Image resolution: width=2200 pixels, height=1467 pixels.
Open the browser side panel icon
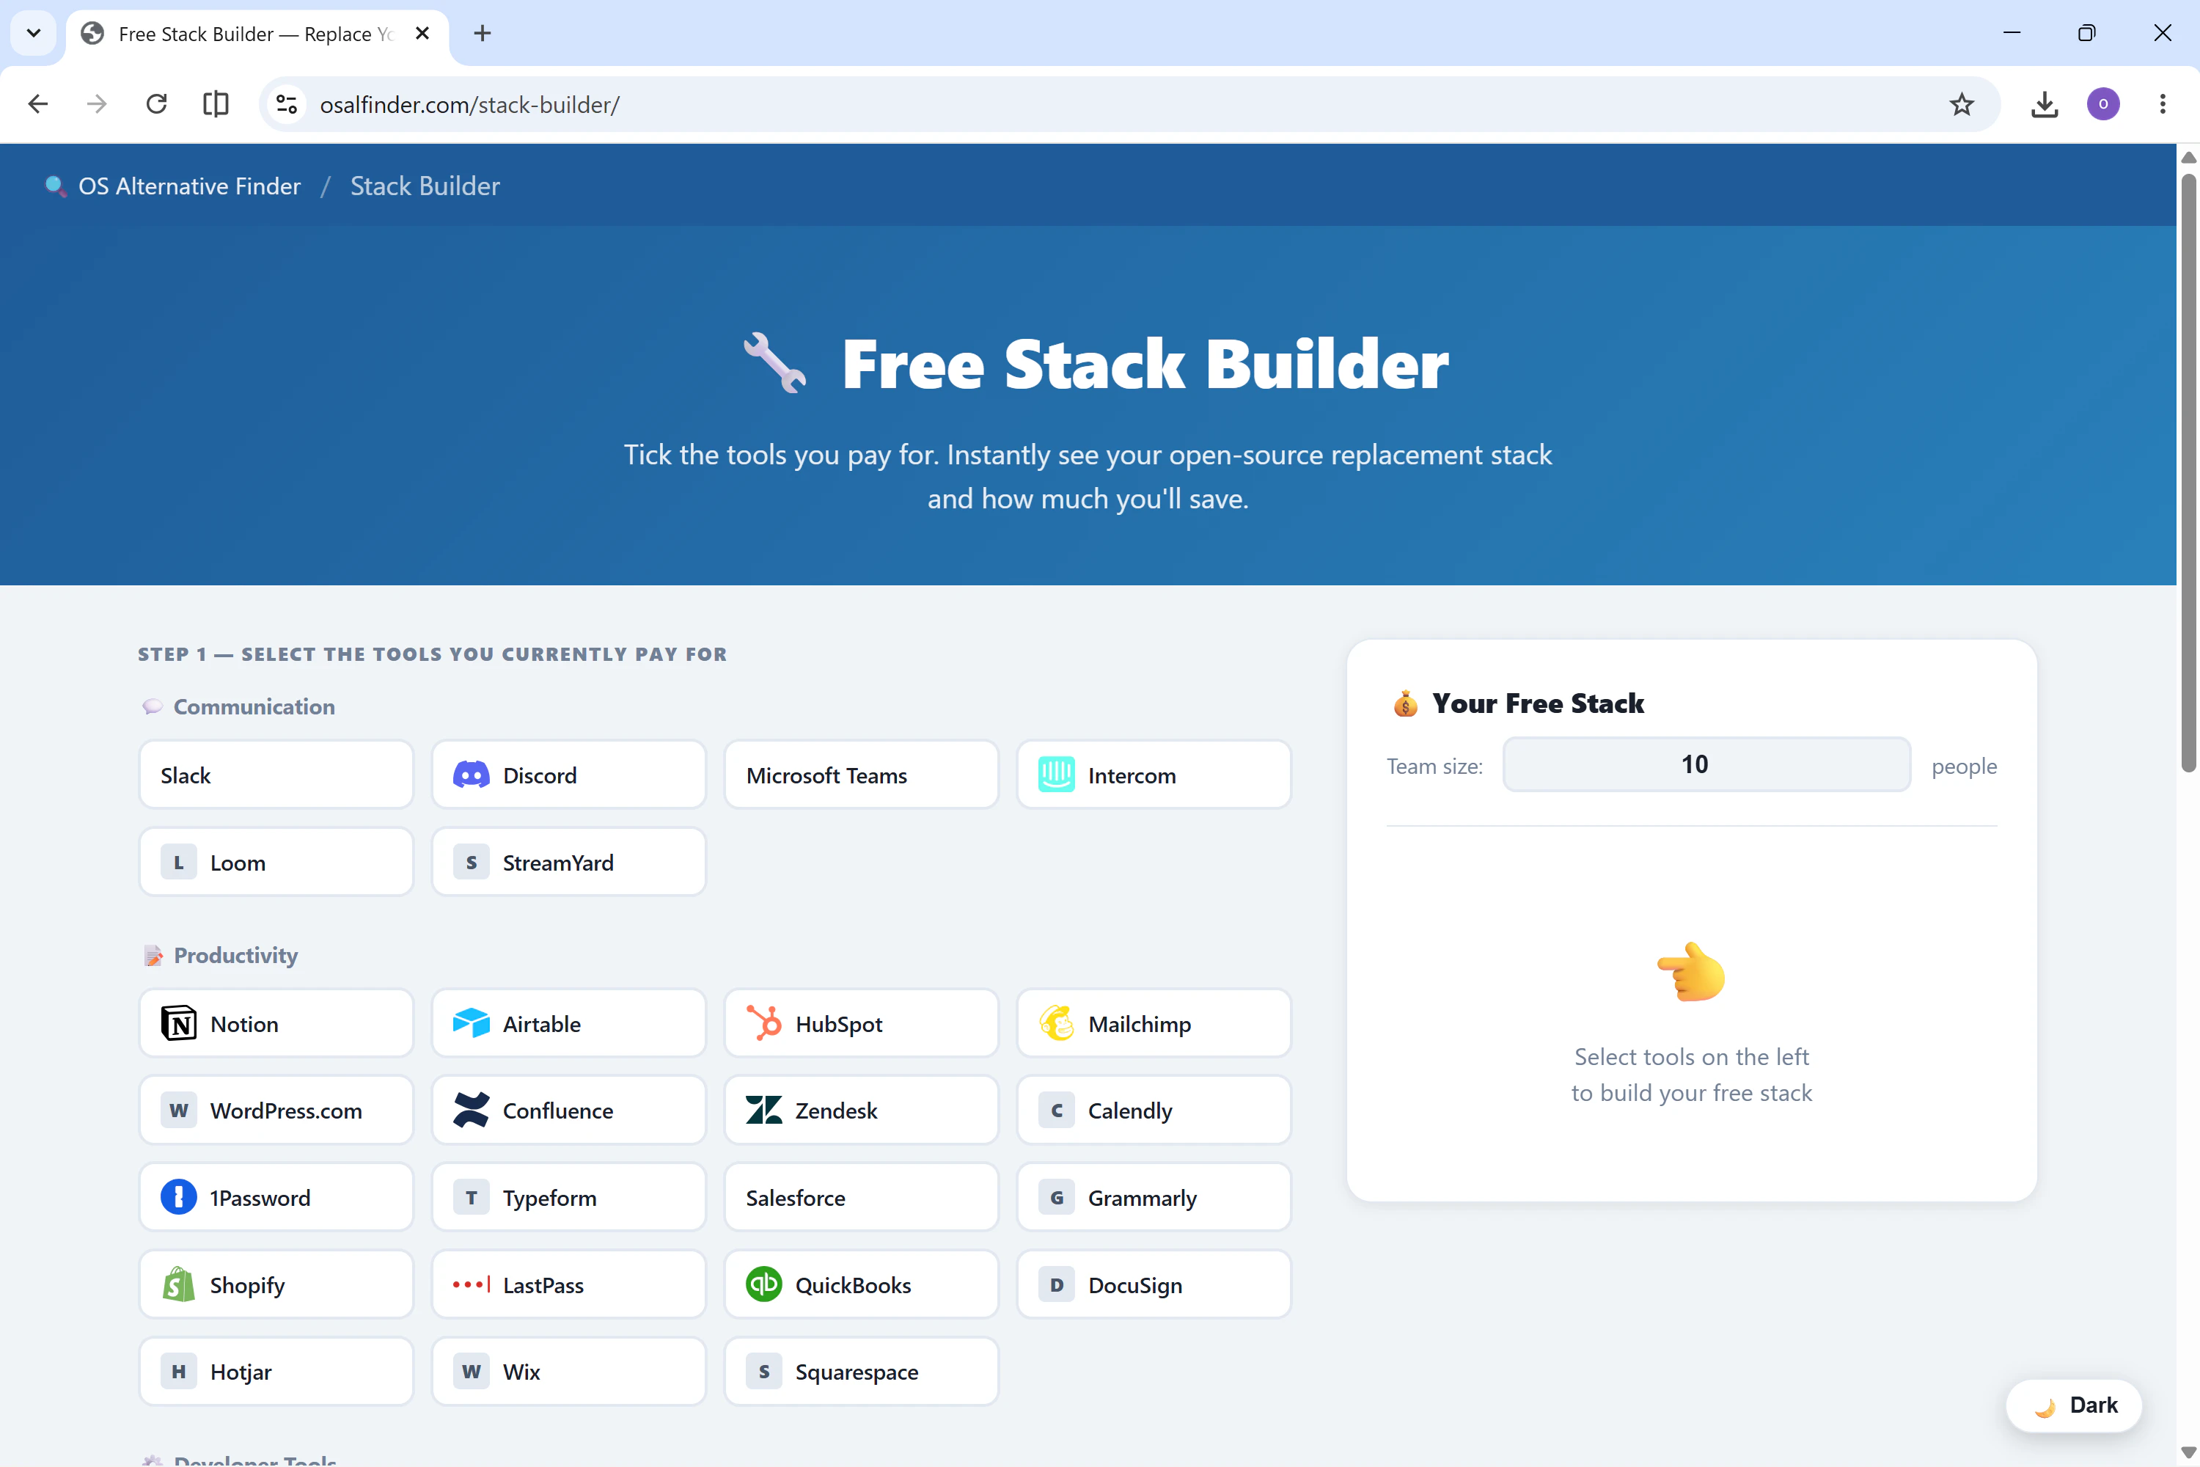pos(216,104)
